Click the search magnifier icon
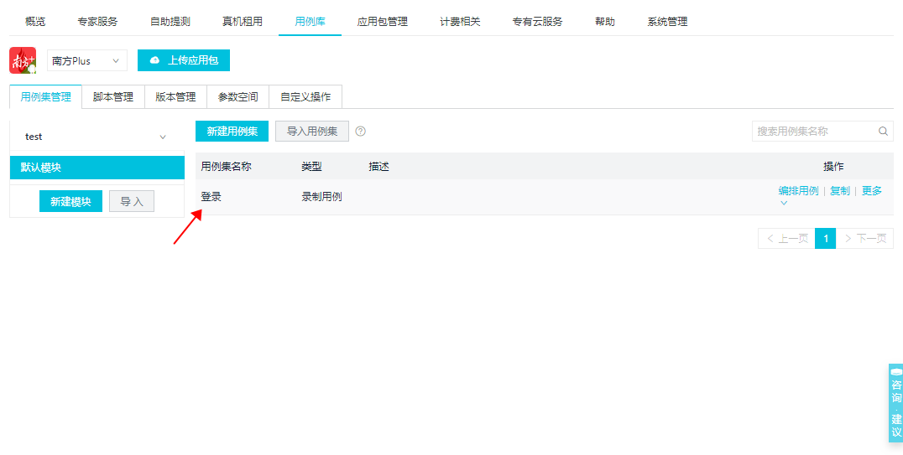The height and width of the screenshot is (455, 903). pos(883,132)
